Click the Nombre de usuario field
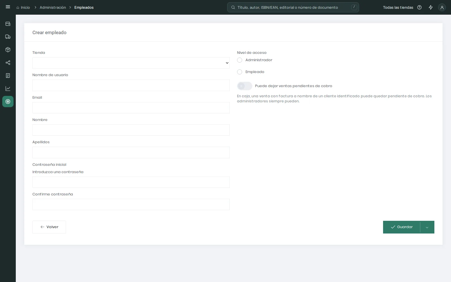The image size is (451, 282). [131, 85]
